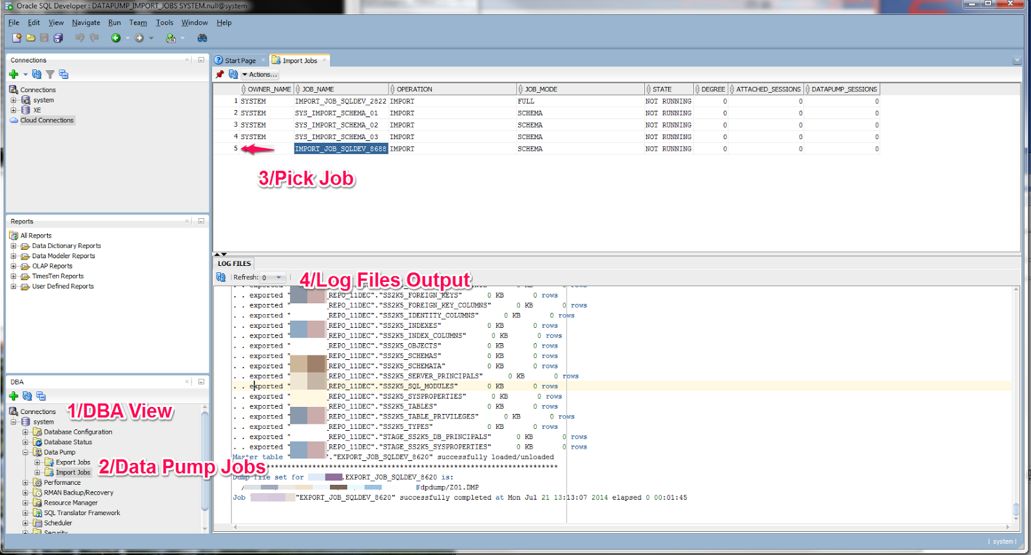
Task: Click the third DBA panel toolbar icon
Action: tap(41, 396)
